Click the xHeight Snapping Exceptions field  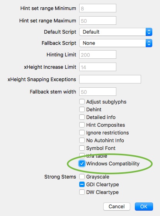point(110,79)
